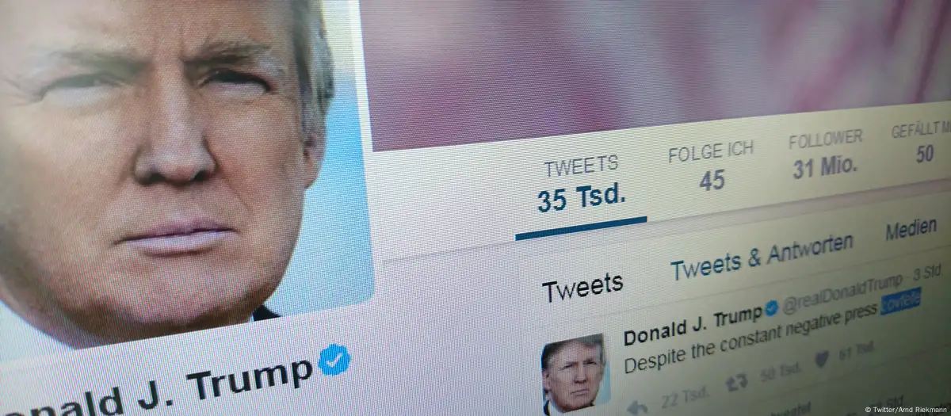Image resolution: width=951 pixels, height=416 pixels.
Task: Click the highlighted word in the tweet
Action: [x=901, y=302]
